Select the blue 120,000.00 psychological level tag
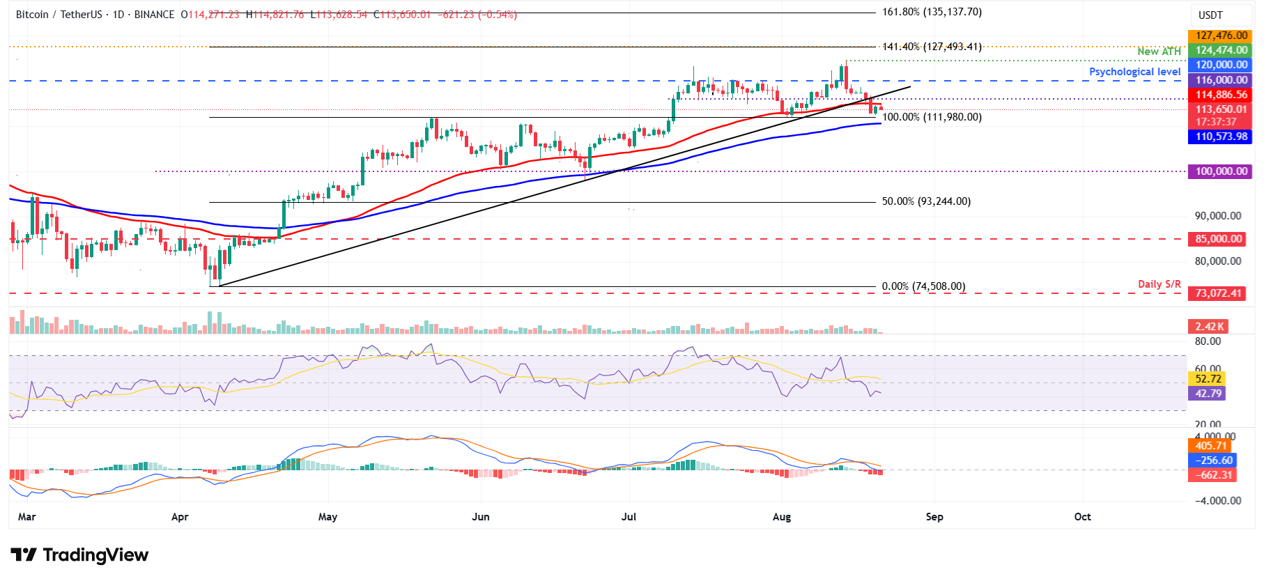The height and width of the screenshot is (581, 1264). 1221,65
